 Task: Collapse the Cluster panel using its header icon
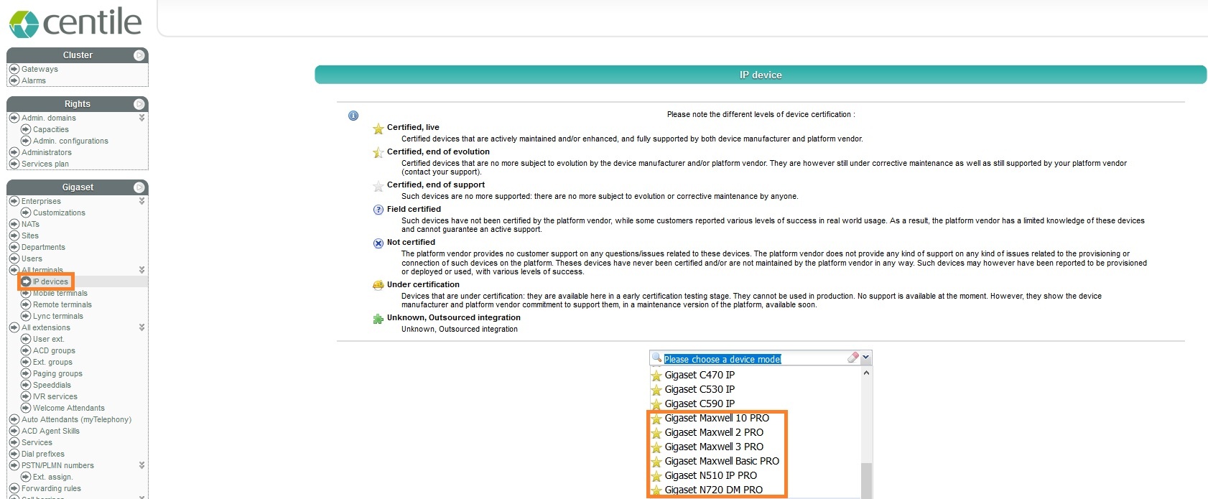click(x=139, y=55)
